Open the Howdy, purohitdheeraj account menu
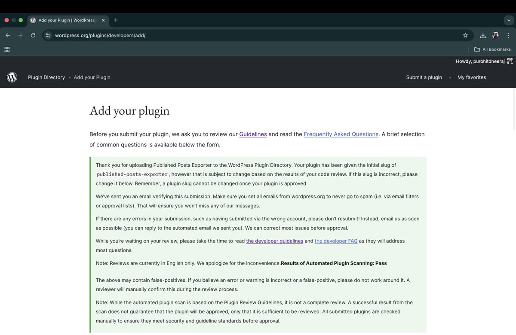 (x=484, y=61)
